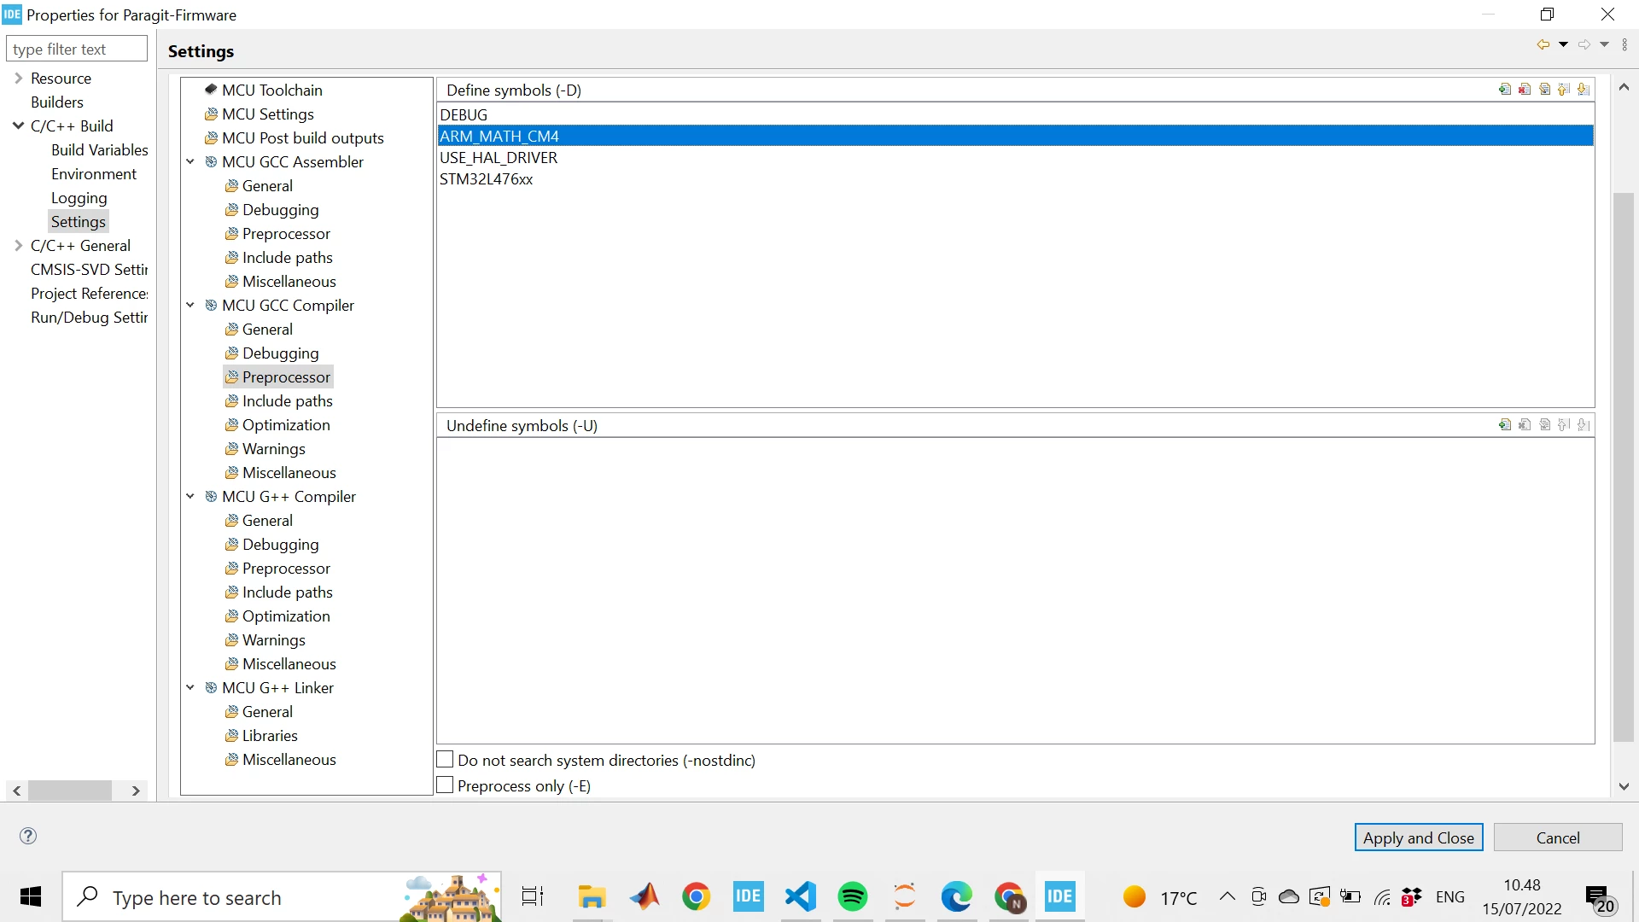1639x922 pixels.
Task: Open back history dropdown arrow
Action: [x=1563, y=44]
